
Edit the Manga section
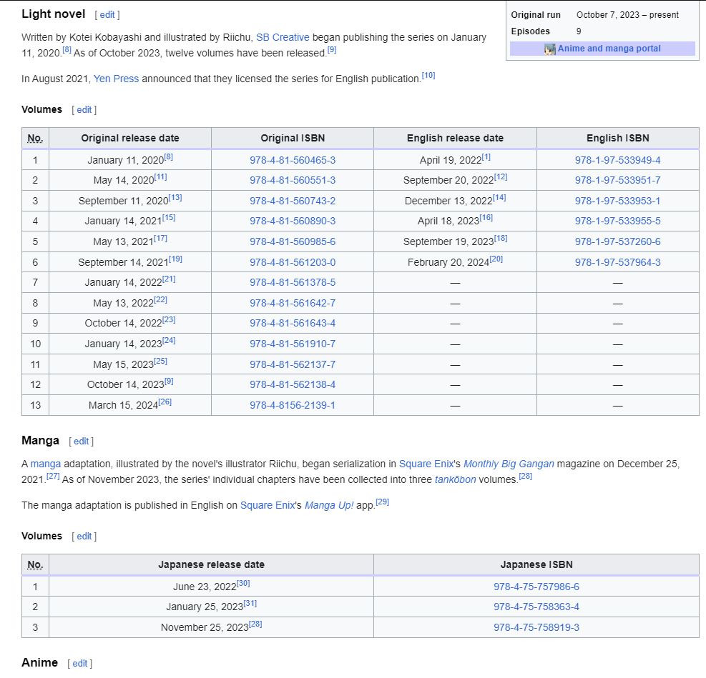click(x=82, y=442)
